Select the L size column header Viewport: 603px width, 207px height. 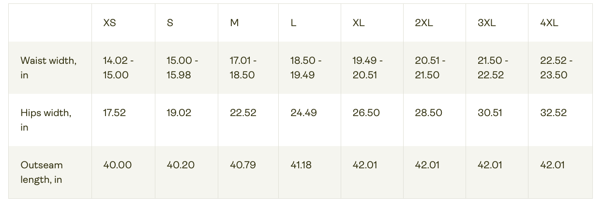[x=293, y=23]
